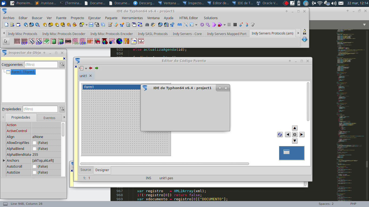Toggle the AllowDropFiles checkbox
Image resolution: width=369 pixels, height=207 pixels.
click(x=35, y=143)
